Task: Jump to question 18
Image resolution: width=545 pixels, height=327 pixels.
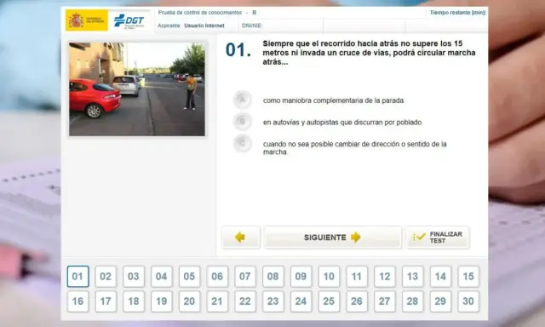Action: tap(134, 301)
